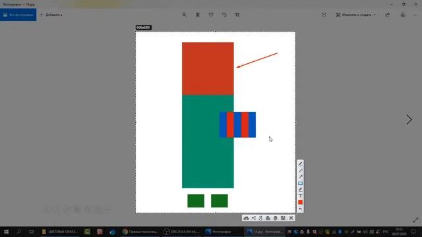Print the selected screenshot area
The height and width of the screenshot is (237, 422).
click(x=268, y=218)
